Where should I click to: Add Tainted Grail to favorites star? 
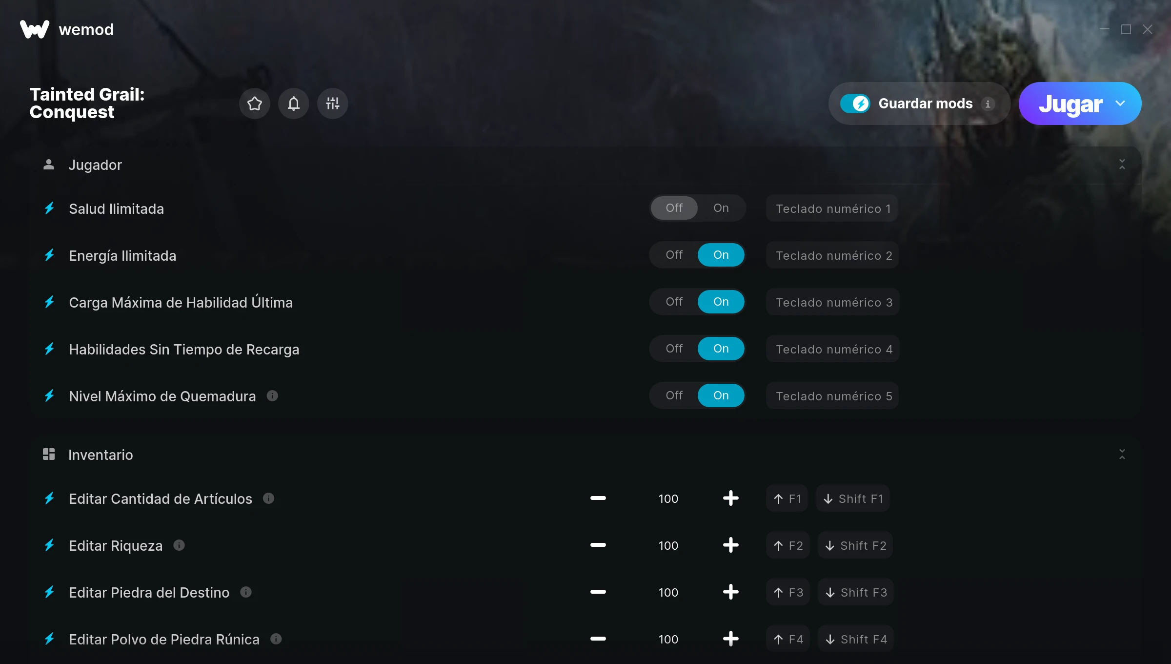[x=254, y=104]
